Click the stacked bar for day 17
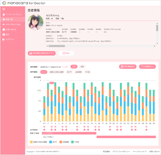This screenshot has width=161, height=155. [103, 102]
